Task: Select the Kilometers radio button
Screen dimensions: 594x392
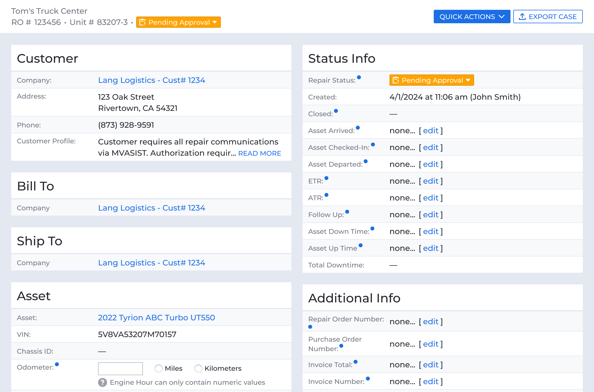Action: pyautogui.click(x=198, y=368)
